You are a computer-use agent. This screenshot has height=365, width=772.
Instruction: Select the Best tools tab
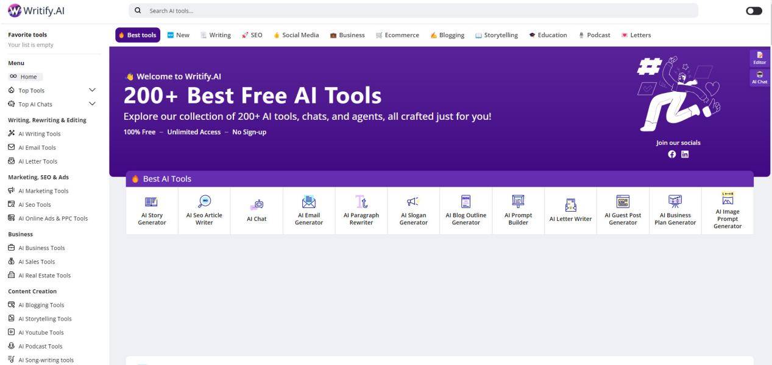coord(138,35)
